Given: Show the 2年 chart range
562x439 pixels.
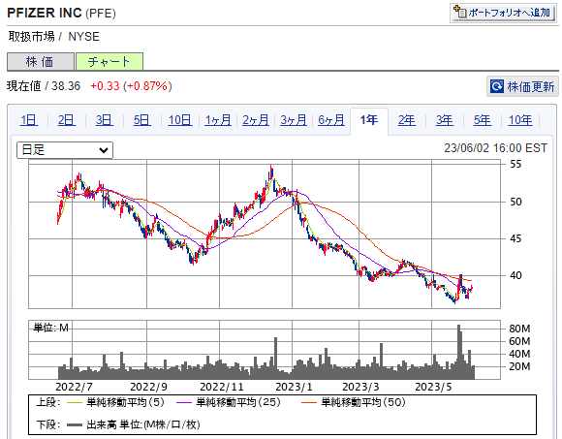Looking at the screenshot, I should click(407, 120).
